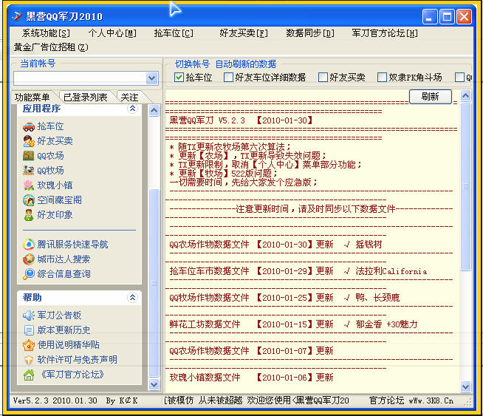Screen dimensions: 483x416
Task: Open the 抢车位 car icon
Action: (29, 126)
